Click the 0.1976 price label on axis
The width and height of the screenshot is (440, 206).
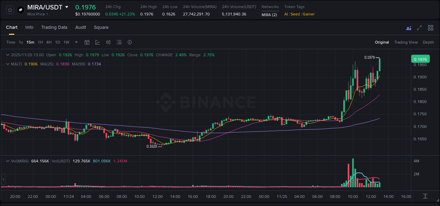point(420,59)
